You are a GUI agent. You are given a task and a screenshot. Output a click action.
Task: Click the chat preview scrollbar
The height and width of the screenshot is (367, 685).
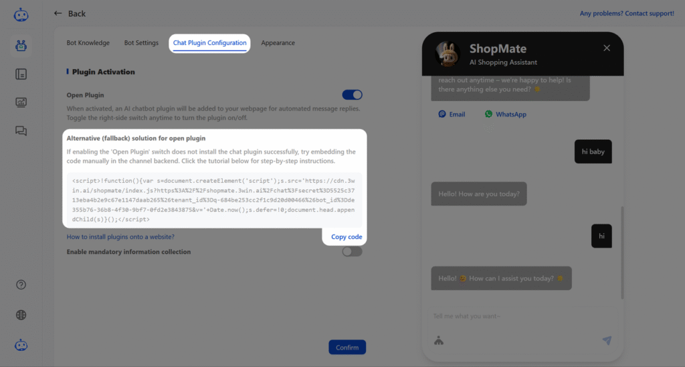point(622,253)
